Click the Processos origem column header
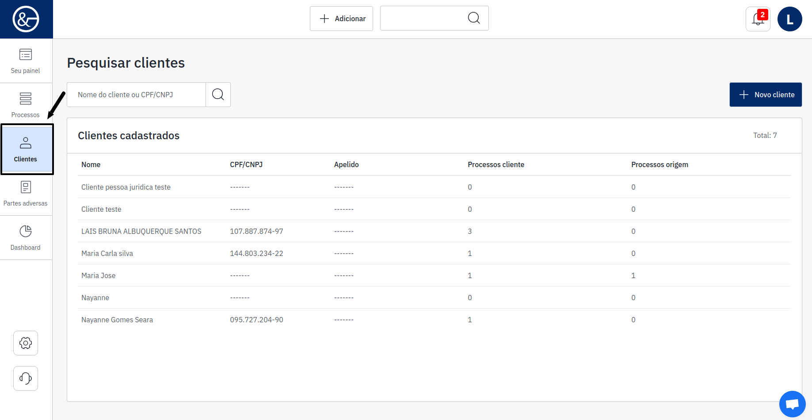812x420 pixels. (x=660, y=164)
